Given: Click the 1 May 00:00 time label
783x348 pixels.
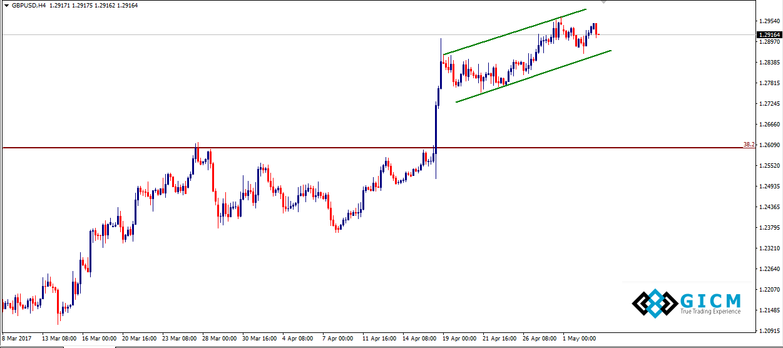Looking at the screenshot, I should click(579, 339).
